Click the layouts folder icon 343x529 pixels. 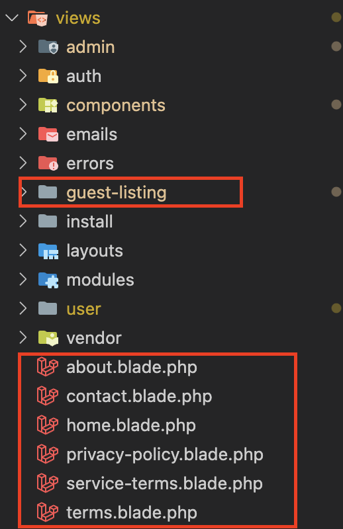pos(48,251)
